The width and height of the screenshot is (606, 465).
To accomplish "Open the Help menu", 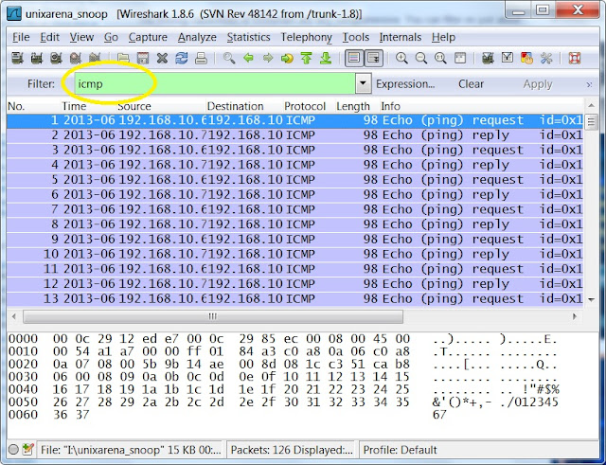I will click(x=443, y=37).
